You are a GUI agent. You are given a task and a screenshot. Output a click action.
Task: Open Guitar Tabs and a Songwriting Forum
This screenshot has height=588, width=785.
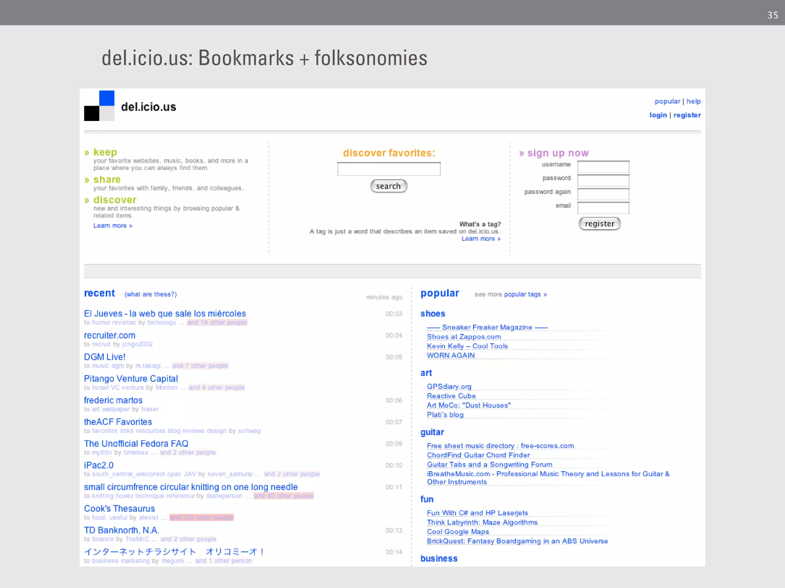(489, 465)
